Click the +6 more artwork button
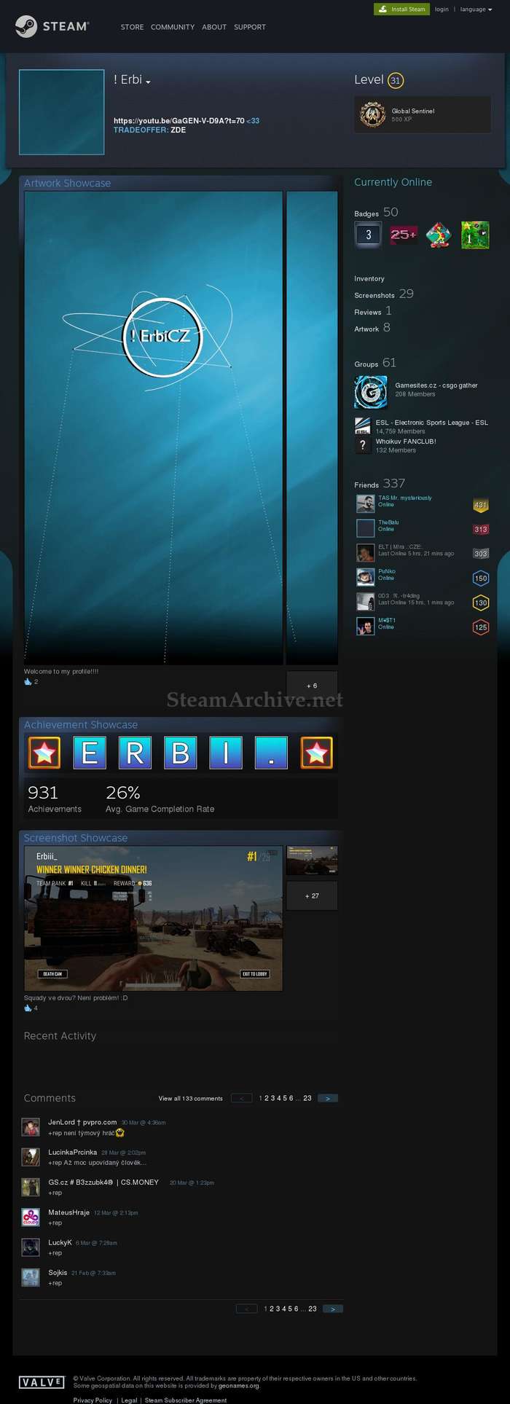This screenshot has height=1404, width=510. (x=312, y=686)
